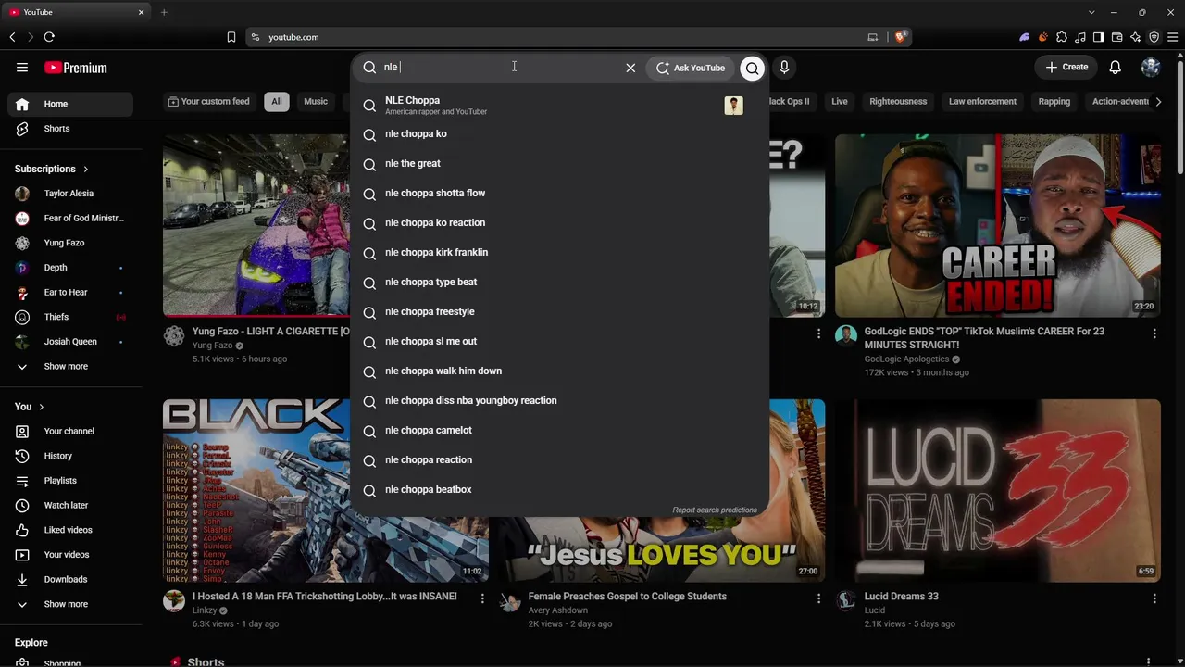Go back to the previous page
This screenshot has width=1185, height=667.
12,37
